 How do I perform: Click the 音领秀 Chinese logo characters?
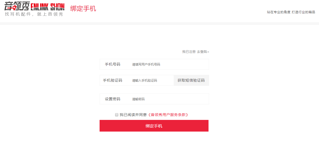point(17,6)
